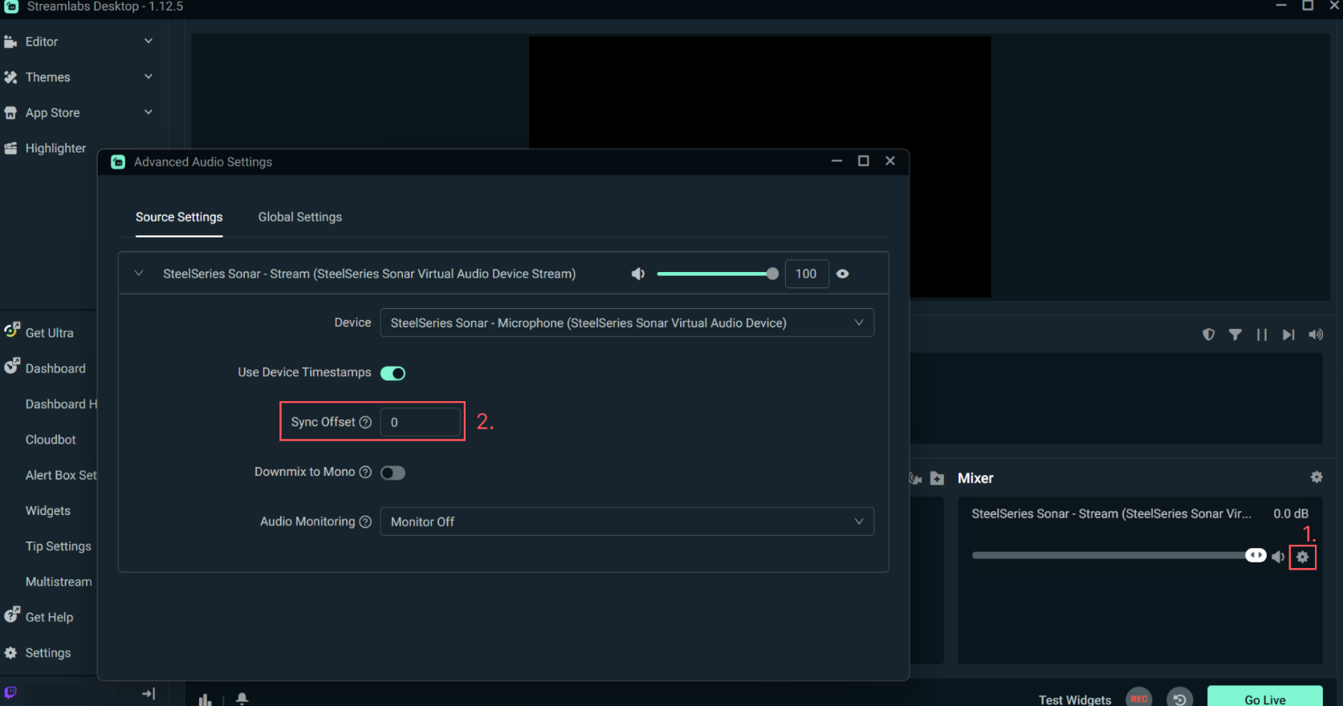Click the Twitch account icon
Viewport: 1343px width, 706px height.
click(10, 692)
